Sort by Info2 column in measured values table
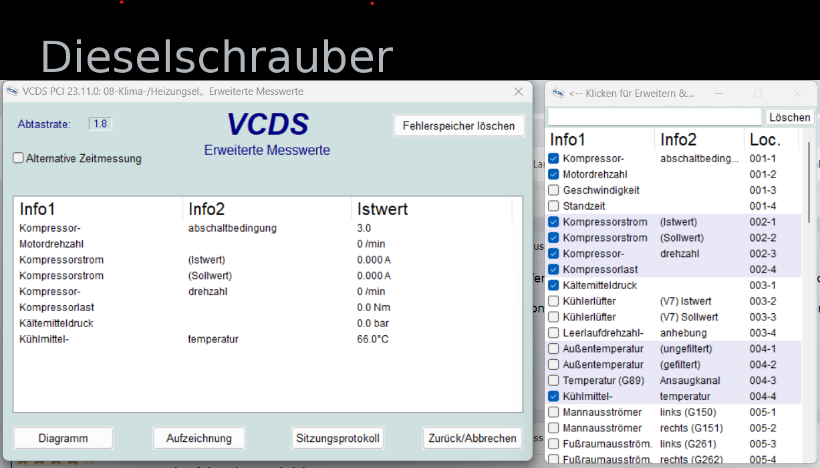 click(267, 209)
